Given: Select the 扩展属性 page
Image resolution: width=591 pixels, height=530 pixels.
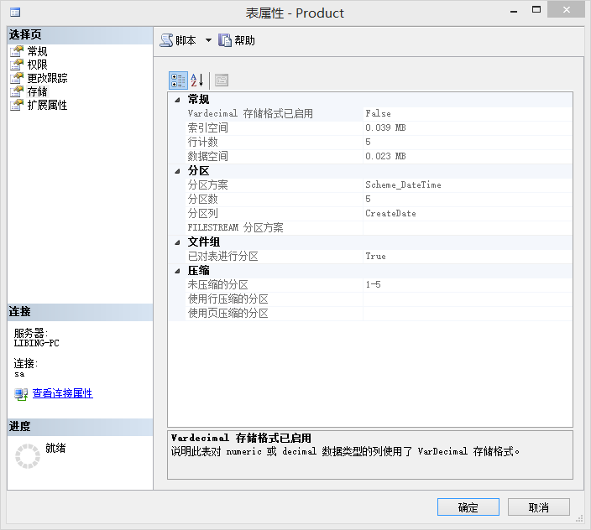Looking at the screenshot, I should (x=47, y=105).
